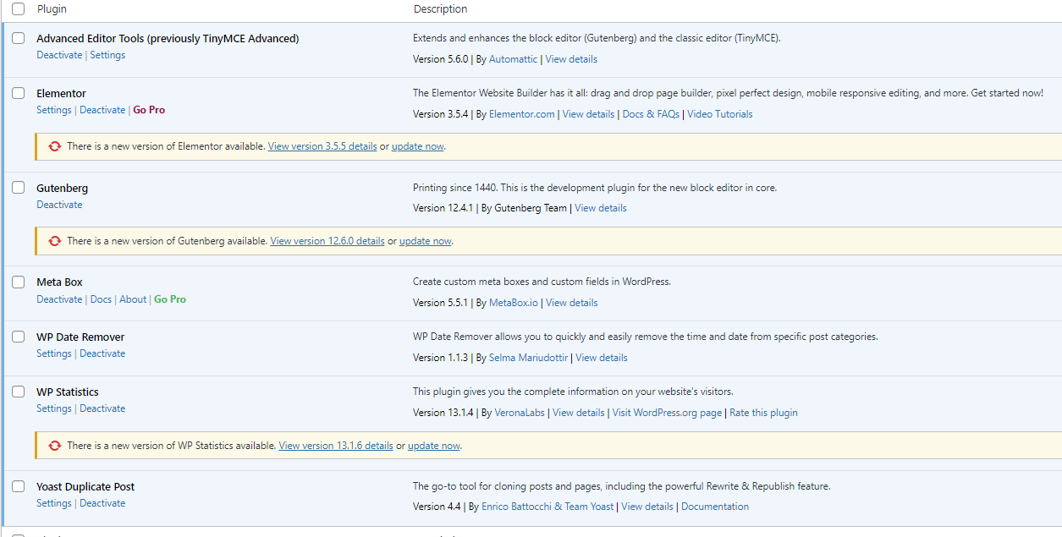Check the Meta Box plugin checkbox
Image resolution: width=1062 pixels, height=537 pixels.
click(x=18, y=282)
